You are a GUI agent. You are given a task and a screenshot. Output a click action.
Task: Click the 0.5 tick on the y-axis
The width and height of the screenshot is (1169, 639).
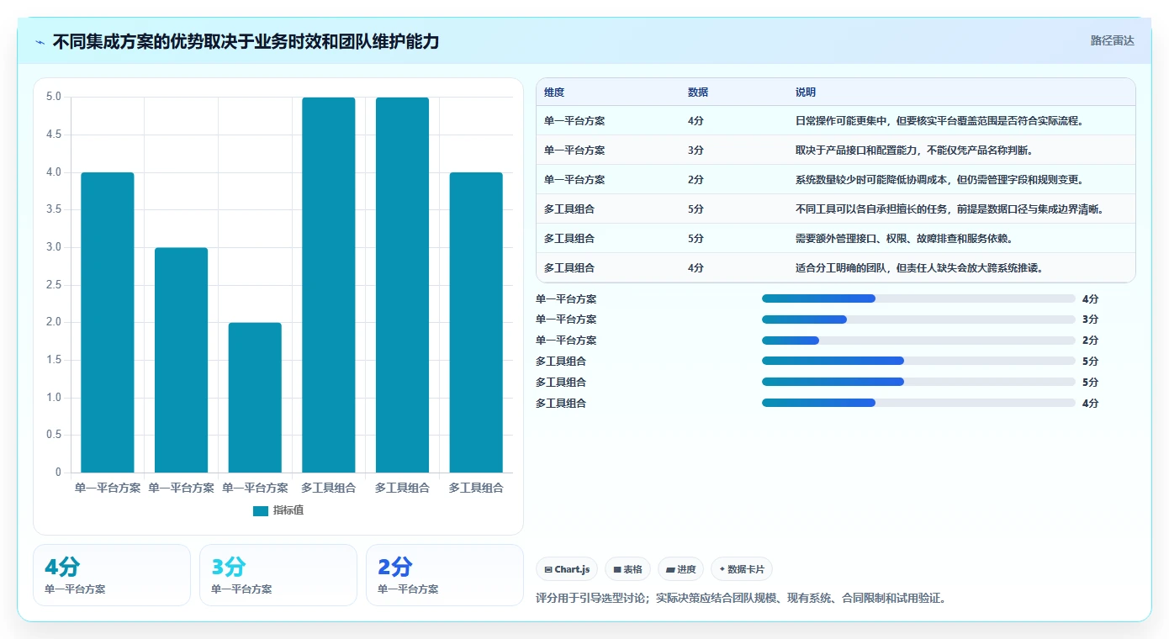53,435
